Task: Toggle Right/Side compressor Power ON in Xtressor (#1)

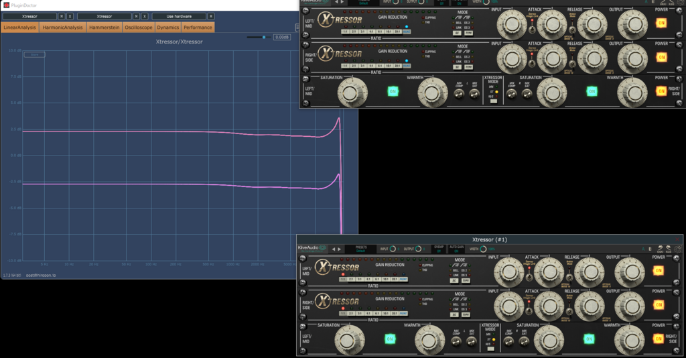Action: pos(658,304)
